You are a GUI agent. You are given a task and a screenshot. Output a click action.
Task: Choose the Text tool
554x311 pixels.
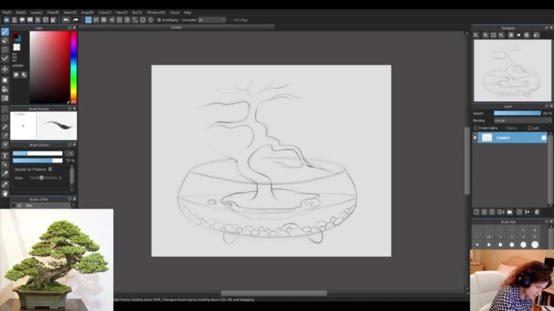click(5, 156)
